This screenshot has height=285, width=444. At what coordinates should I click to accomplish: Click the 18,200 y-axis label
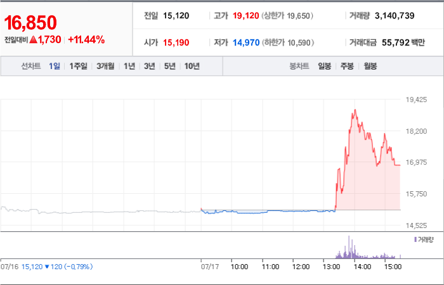tap(416, 132)
